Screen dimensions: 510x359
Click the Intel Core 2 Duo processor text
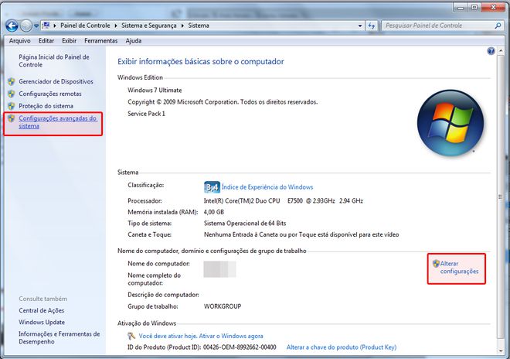[284, 200]
